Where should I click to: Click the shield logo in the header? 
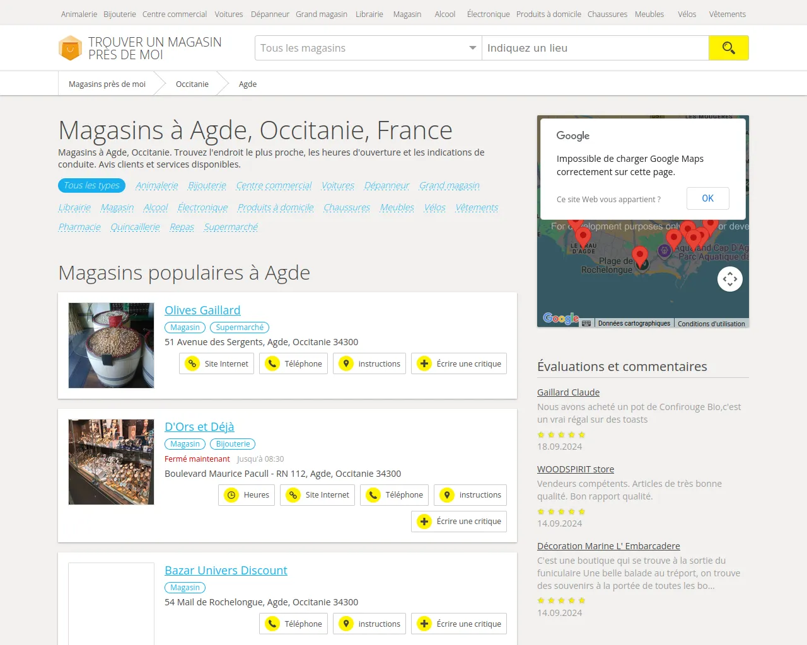click(70, 49)
